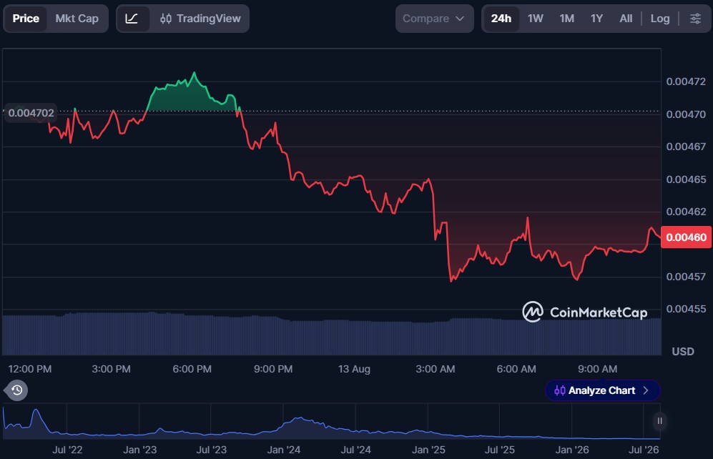Click Jul '22 on the overview timeline

(67, 450)
